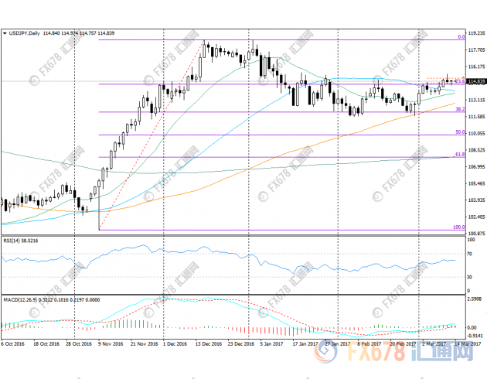487x379 pixels.
Task: Click the RSI 70 level axis label
Action: pyautogui.click(x=469, y=253)
